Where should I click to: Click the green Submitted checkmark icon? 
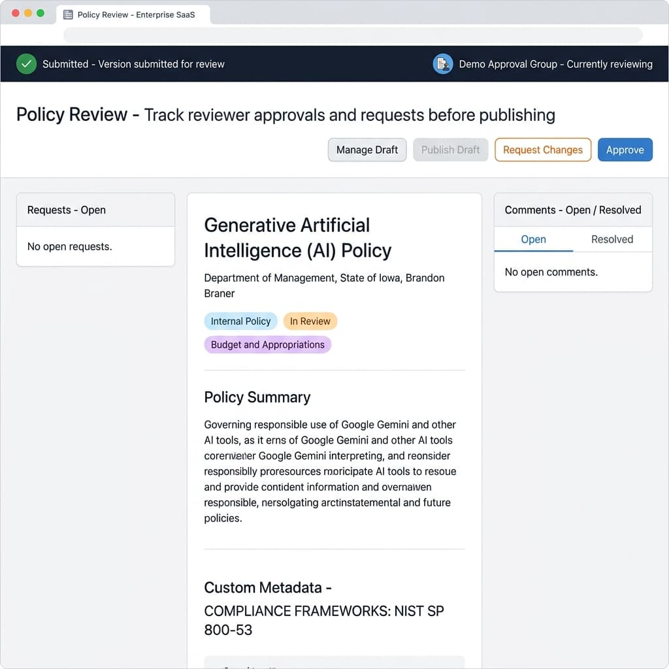[26, 63]
